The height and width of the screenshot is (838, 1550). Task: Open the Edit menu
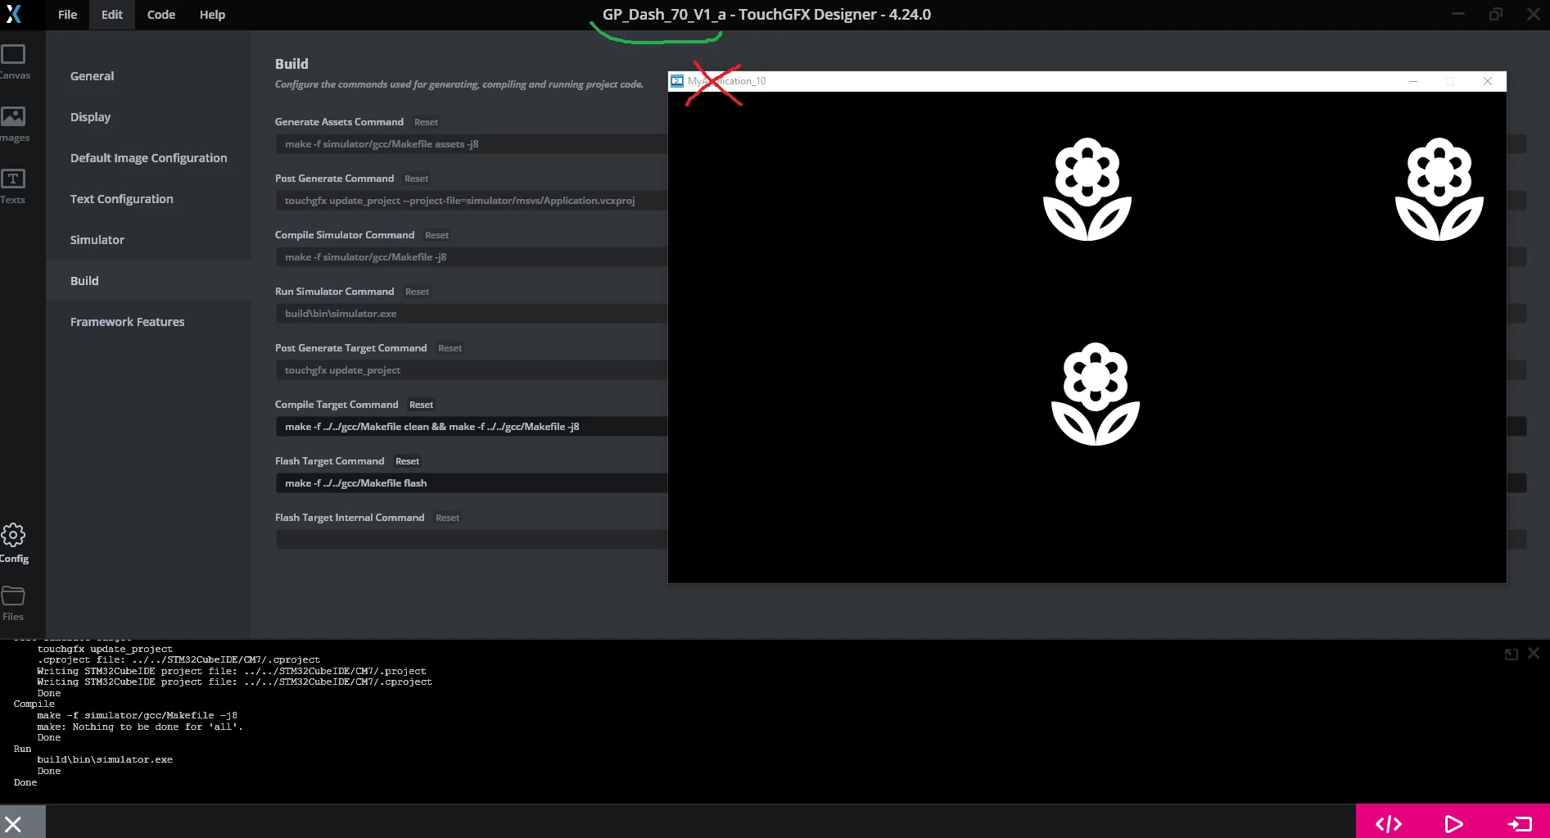(x=112, y=15)
